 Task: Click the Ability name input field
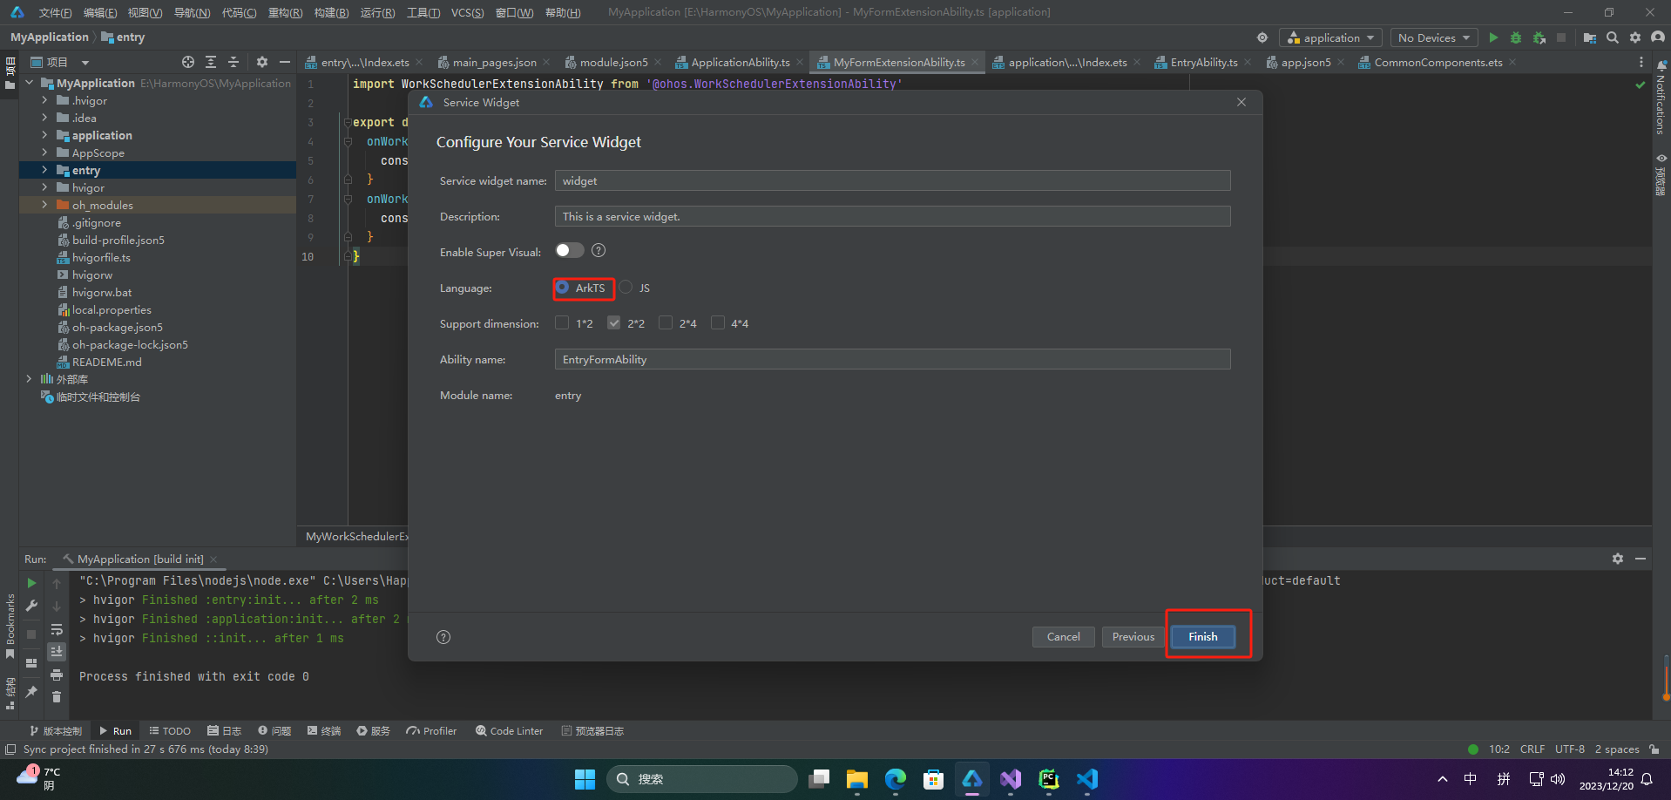tap(892, 359)
